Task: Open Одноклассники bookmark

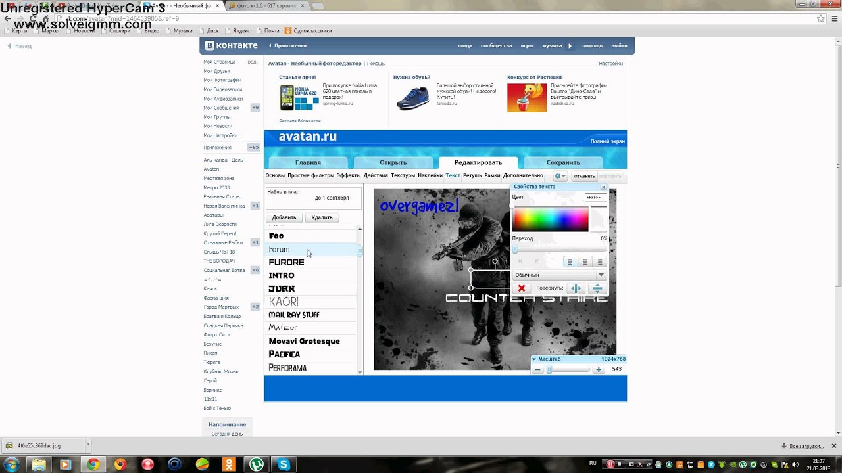Action: (308, 30)
